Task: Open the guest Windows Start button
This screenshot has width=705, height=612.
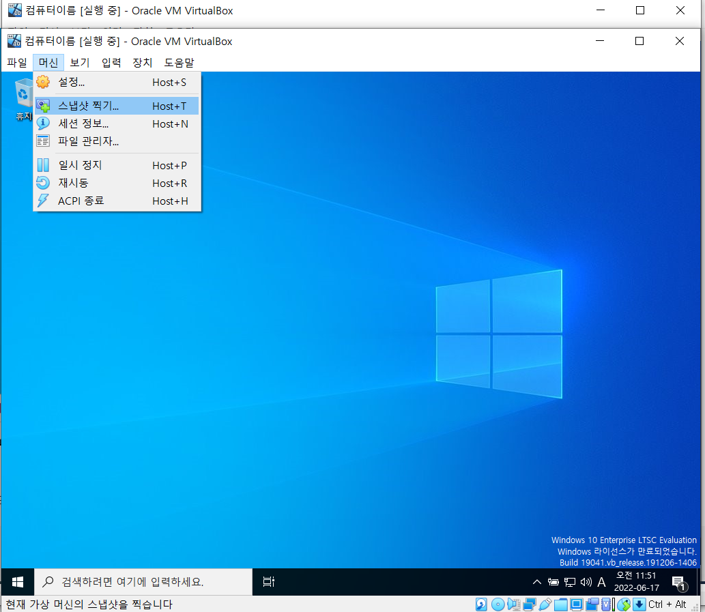Action: [18, 582]
